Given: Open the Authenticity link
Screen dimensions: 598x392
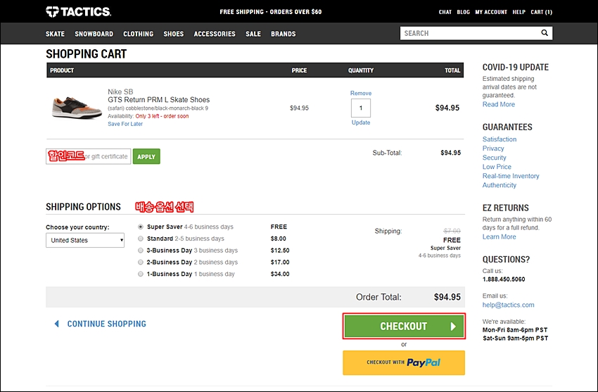Looking at the screenshot, I should [500, 185].
